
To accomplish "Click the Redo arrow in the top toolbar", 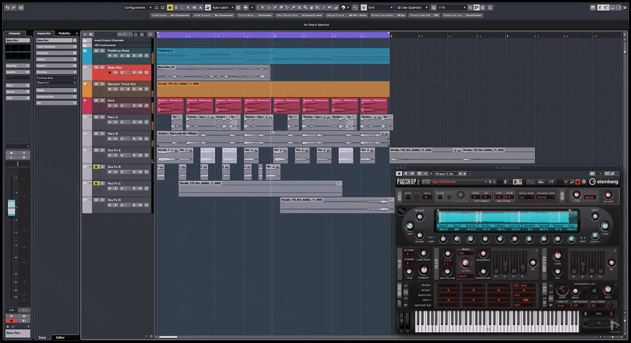I will click(x=14, y=7).
